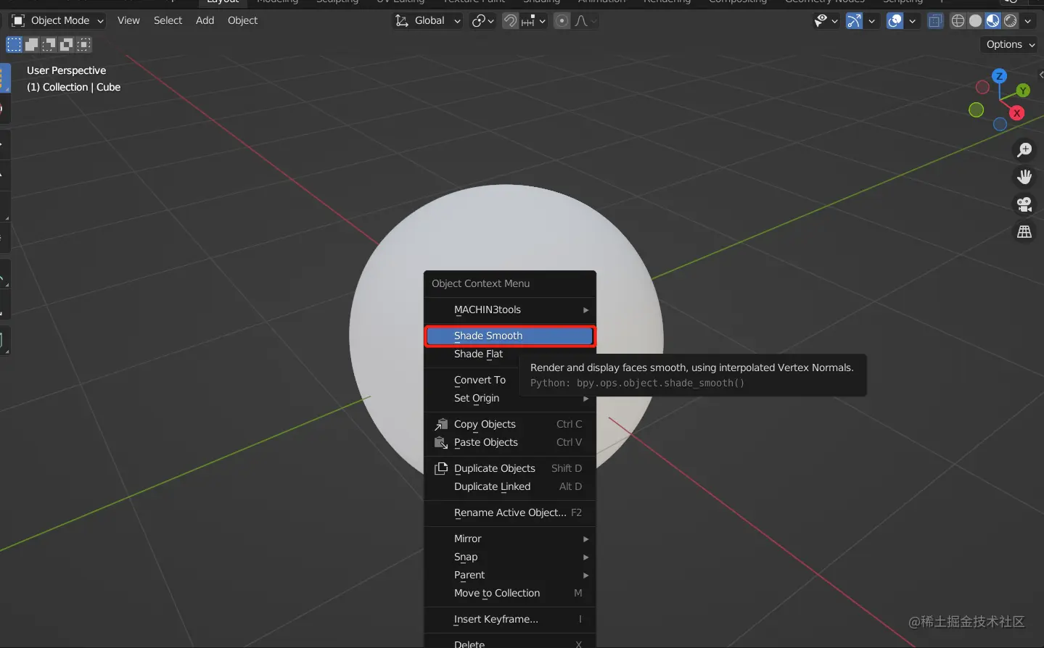Expand the Parent submenu
The height and width of the screenshot is (648, 1044).
click(x=510, y=575)
